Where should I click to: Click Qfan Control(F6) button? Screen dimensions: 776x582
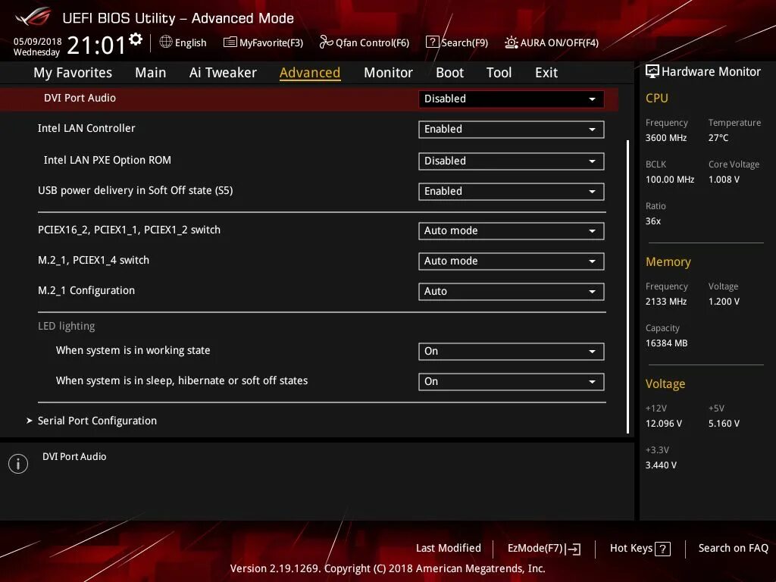coord(365,42)
